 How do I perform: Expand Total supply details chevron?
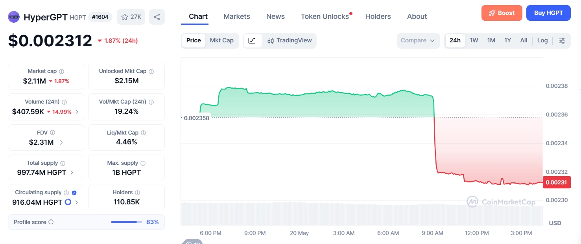coord(72,173)
